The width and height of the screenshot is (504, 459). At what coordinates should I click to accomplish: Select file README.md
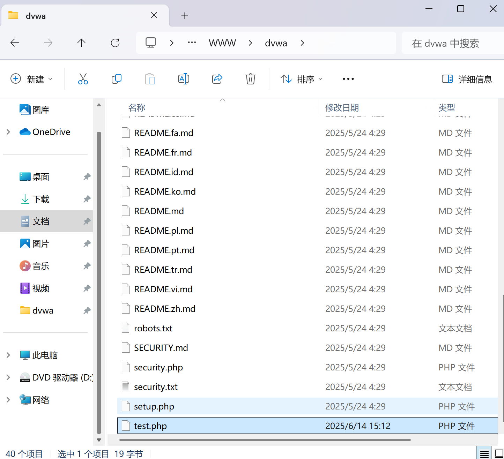(x=307, y=211)
